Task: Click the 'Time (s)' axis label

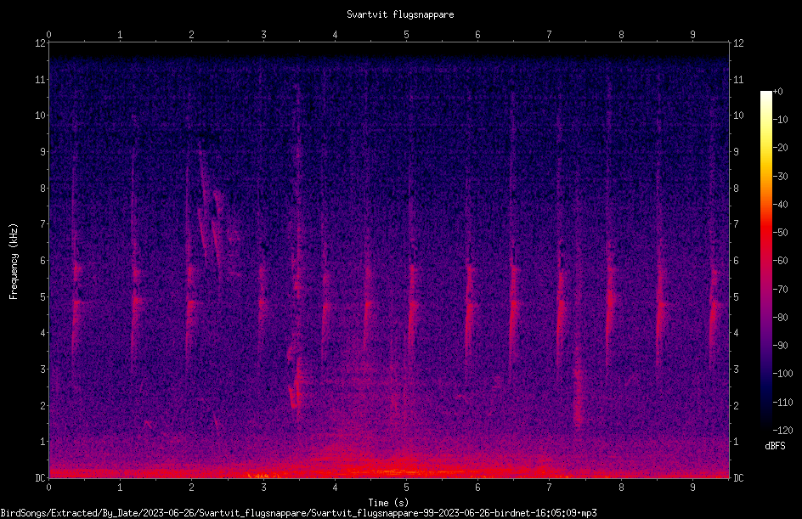Action: 388,503
